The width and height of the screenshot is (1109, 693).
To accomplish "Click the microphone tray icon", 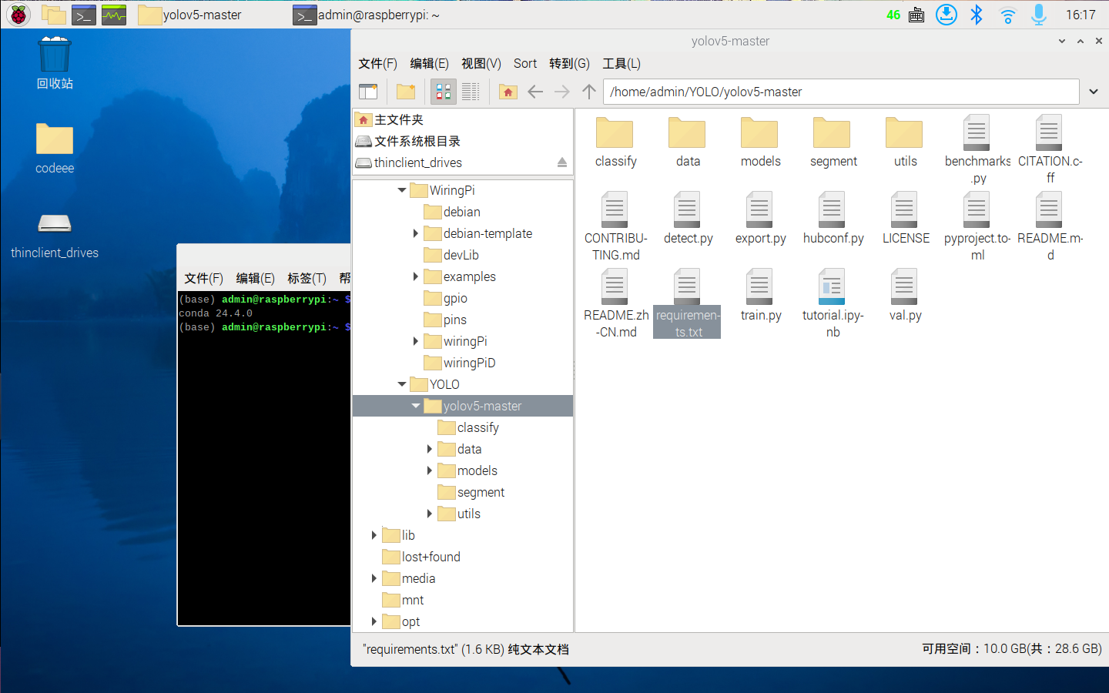I will (1039, 15).
